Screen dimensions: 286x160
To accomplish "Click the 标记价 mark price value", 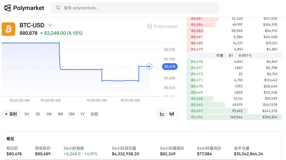I will 14,154.
